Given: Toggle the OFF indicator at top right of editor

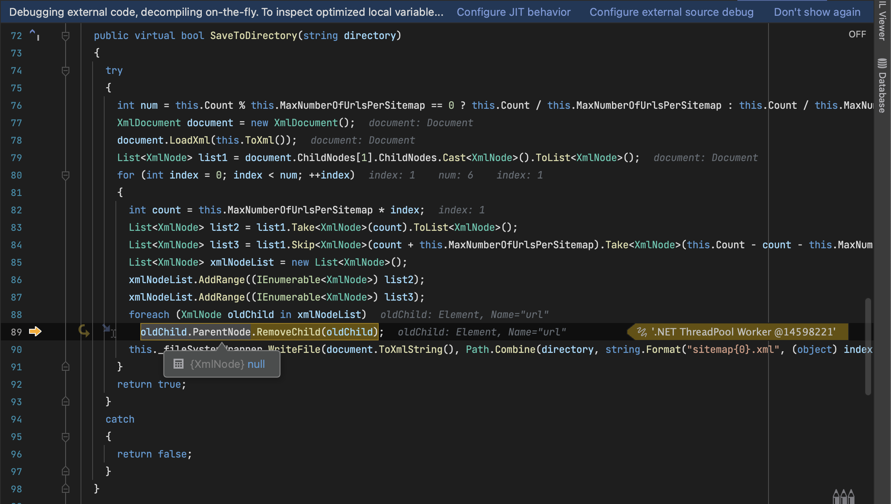Looking at the screenshot, I should coord(857,34).
